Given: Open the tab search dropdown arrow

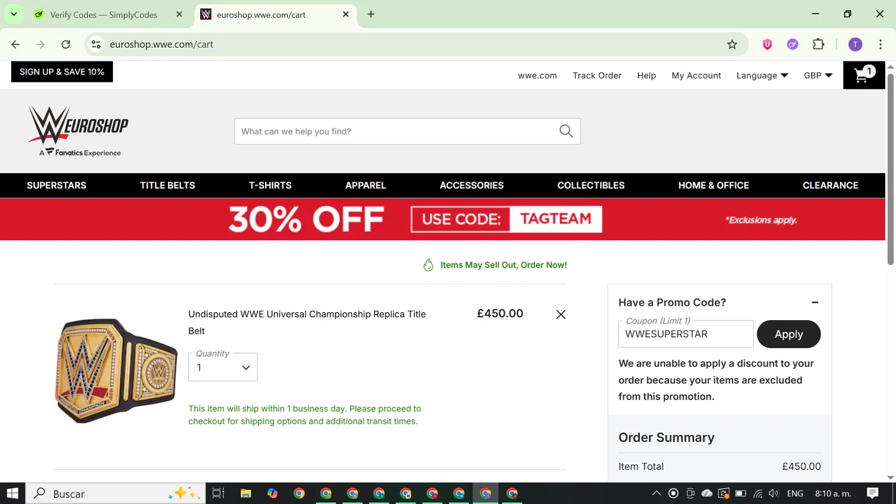Looking at the screenshot, I should [14, 14].
